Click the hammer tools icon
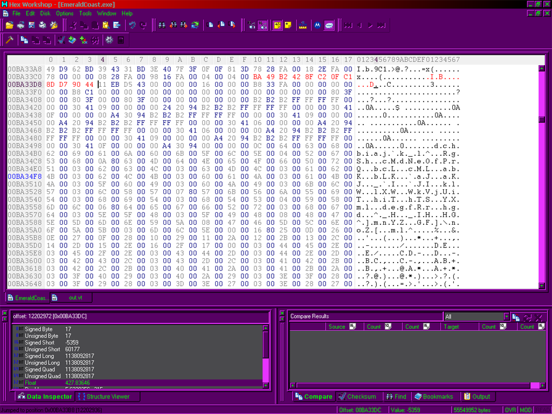The height and width of the screenshot is (414, 552). 10,40
